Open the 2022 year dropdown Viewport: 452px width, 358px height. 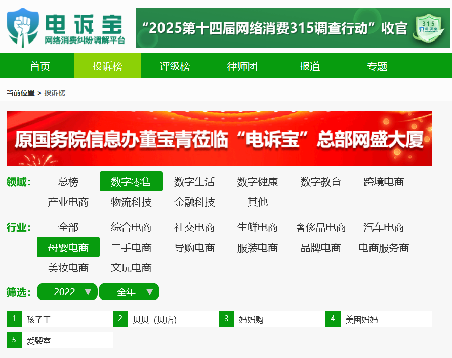[67, 292]
